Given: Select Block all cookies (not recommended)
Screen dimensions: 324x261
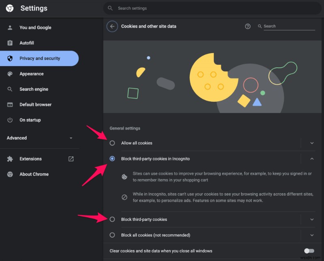Looking at the screenshot, I should coord(112,235).
